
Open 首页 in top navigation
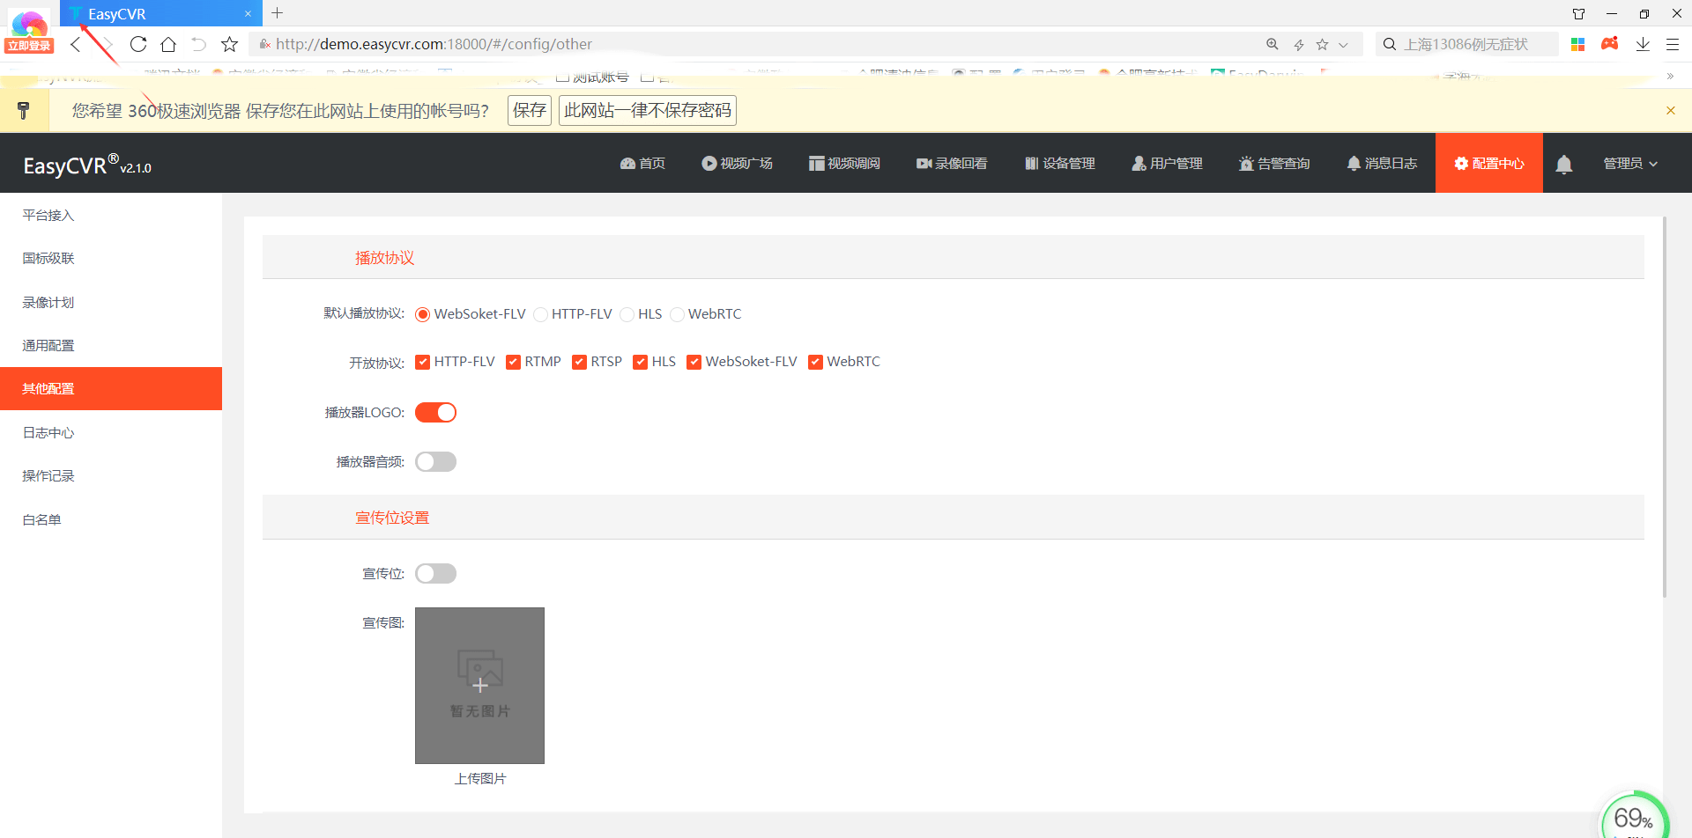[x=642, y=163]
